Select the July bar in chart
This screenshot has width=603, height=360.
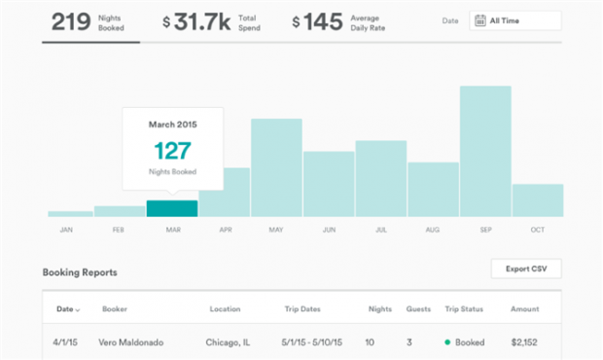click(381, 178)
